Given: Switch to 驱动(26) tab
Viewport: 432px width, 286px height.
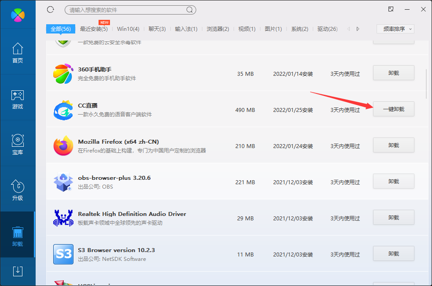Looking at the screenshot, I should 327,29.
